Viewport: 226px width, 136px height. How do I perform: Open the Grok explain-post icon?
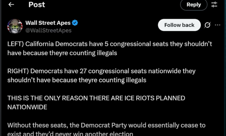point(207,25)
